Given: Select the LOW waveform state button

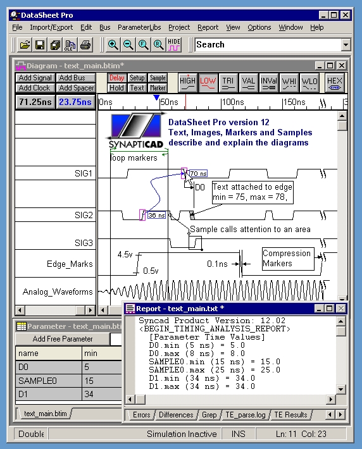Looking at the screenshot, I should (x=208, y=83).
